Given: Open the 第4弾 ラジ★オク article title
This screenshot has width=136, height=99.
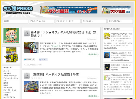Looking at the screenshot, I should tap(63, 34).
